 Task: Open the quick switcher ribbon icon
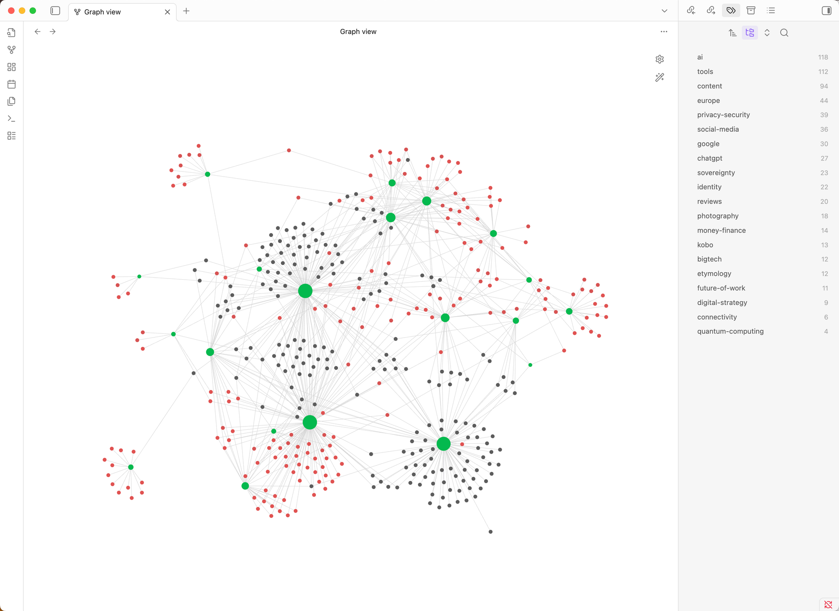point(11,33)
